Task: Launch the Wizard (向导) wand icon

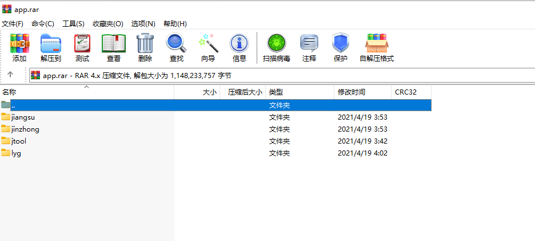Action: [208, 47]
